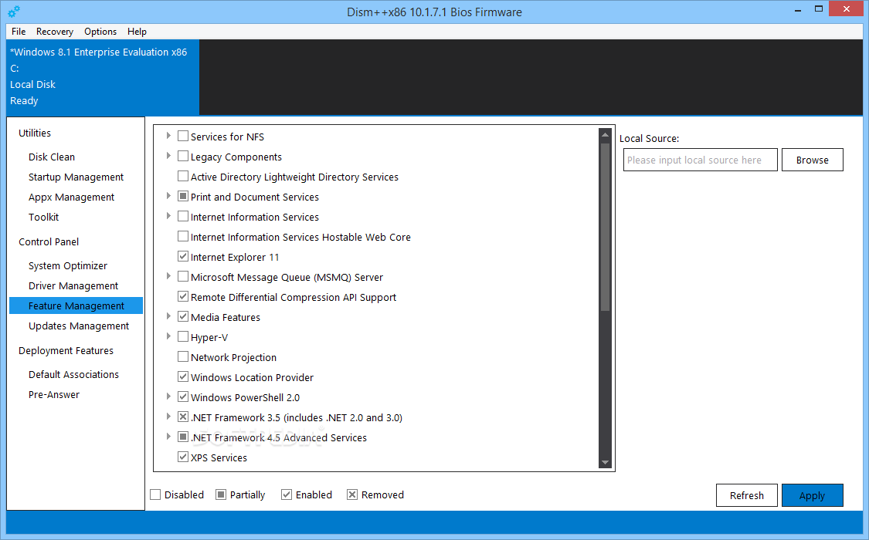Select Feature Management item
This screenshot has width=869, height=540.
76,306
